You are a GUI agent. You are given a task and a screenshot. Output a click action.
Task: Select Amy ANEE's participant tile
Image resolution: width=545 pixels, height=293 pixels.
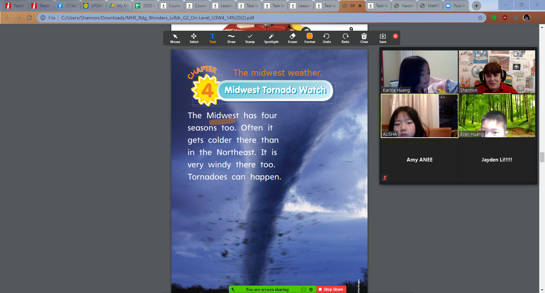click(x=420, y=160)
